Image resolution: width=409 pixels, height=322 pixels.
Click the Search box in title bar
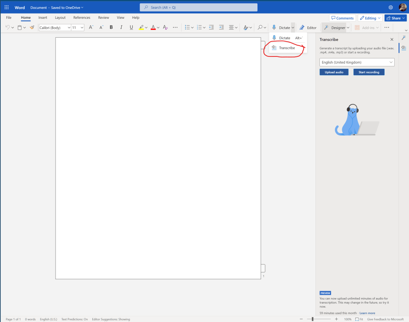click(198, 7)
